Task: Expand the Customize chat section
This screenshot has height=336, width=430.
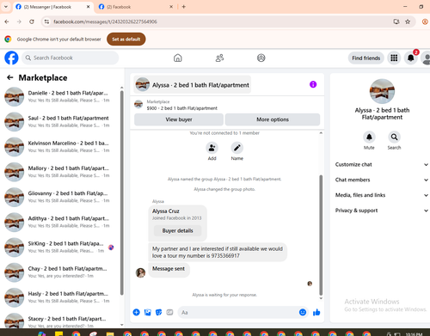Action: (x=382, y=164)
